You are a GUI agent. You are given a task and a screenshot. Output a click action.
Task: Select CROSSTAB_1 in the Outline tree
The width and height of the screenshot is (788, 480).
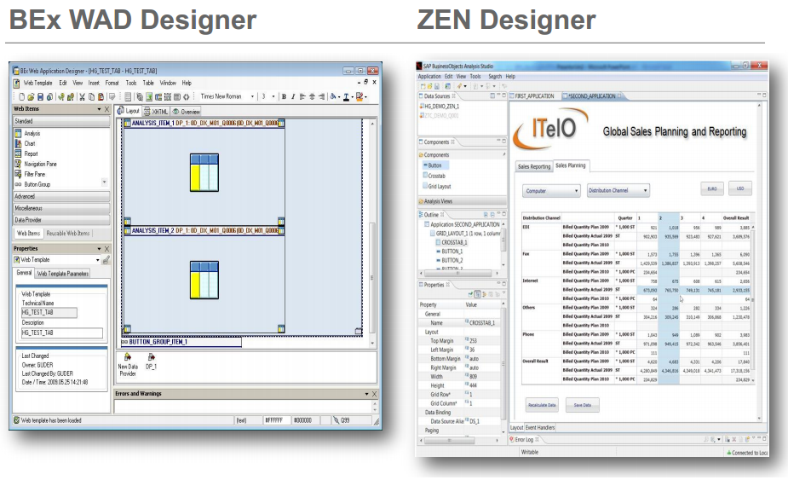[x=454, y=242]
